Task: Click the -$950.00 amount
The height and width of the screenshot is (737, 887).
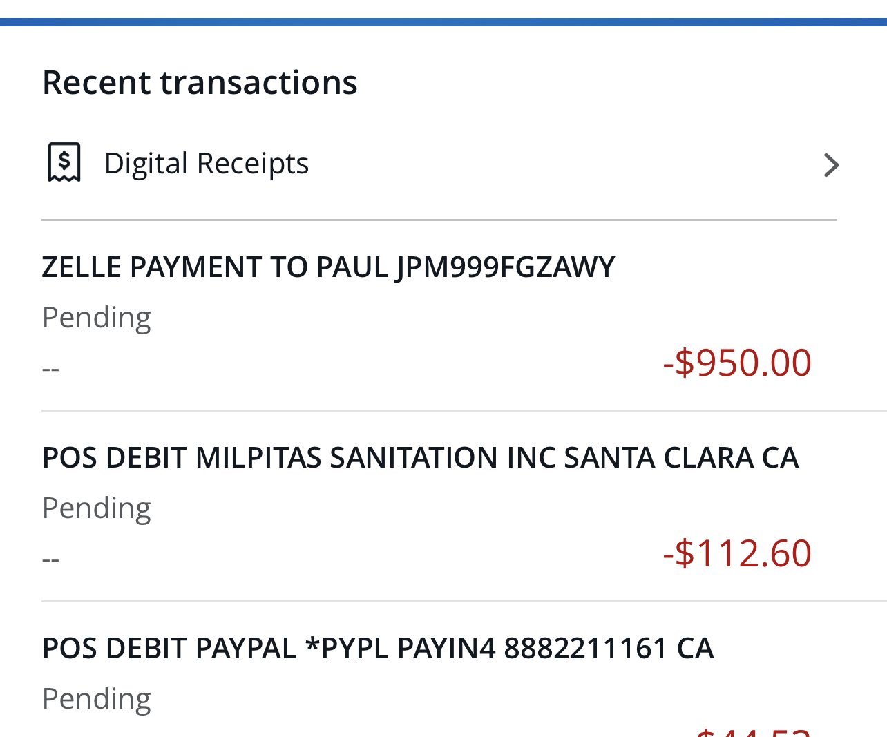Action: click(736, 363)
